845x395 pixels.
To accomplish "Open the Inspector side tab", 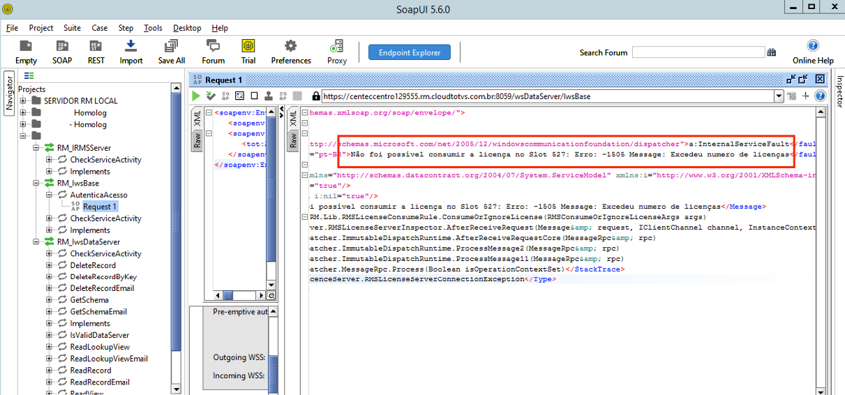I will click(x=839, y=91).
